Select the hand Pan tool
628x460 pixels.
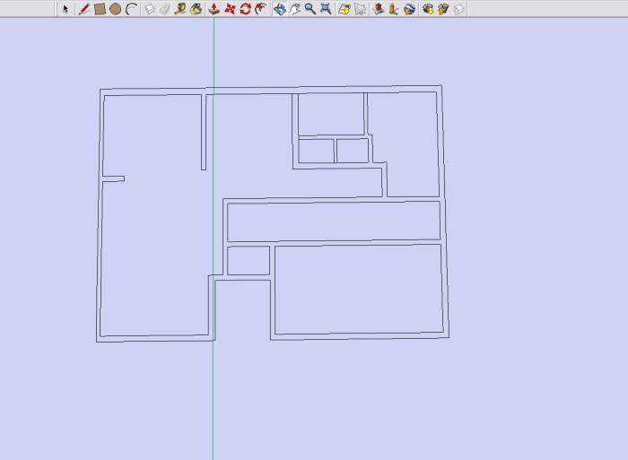point(295,9)
